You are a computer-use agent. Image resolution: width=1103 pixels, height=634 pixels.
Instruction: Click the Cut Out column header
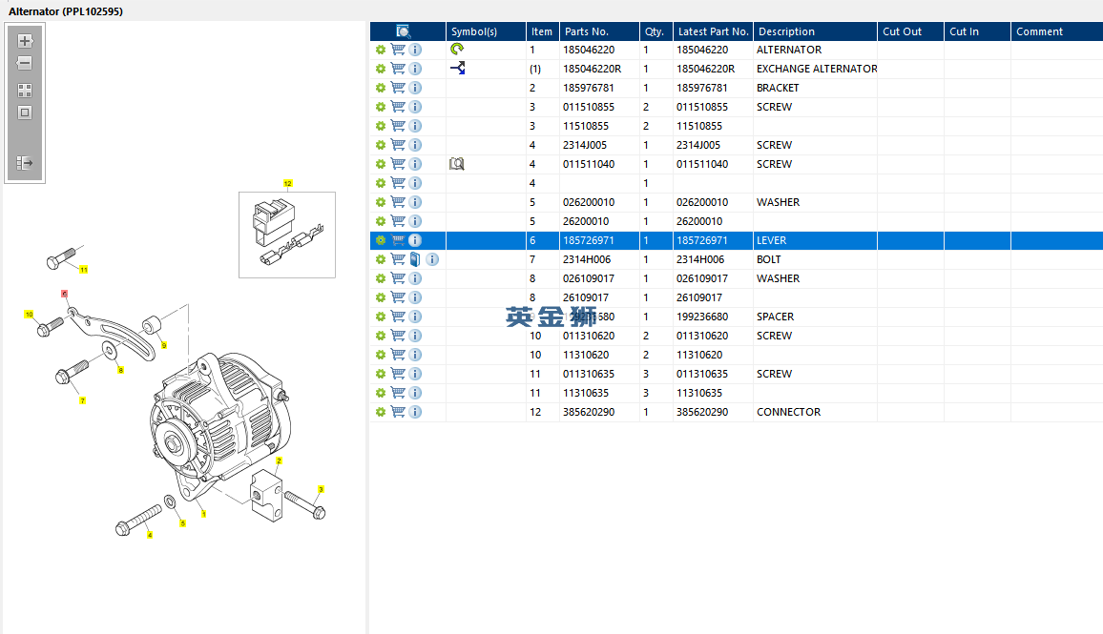tap(911, 31)
